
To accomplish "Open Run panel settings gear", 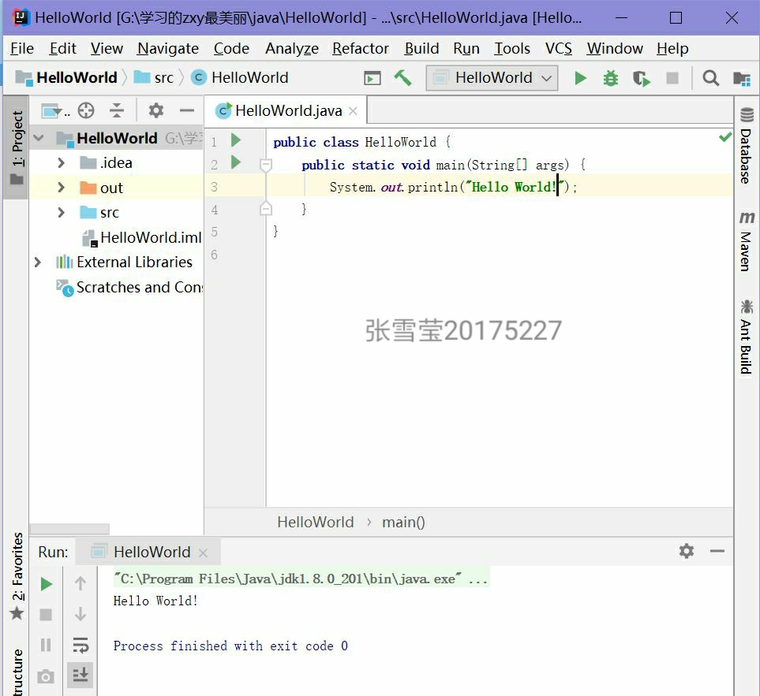I will (687, 551).
